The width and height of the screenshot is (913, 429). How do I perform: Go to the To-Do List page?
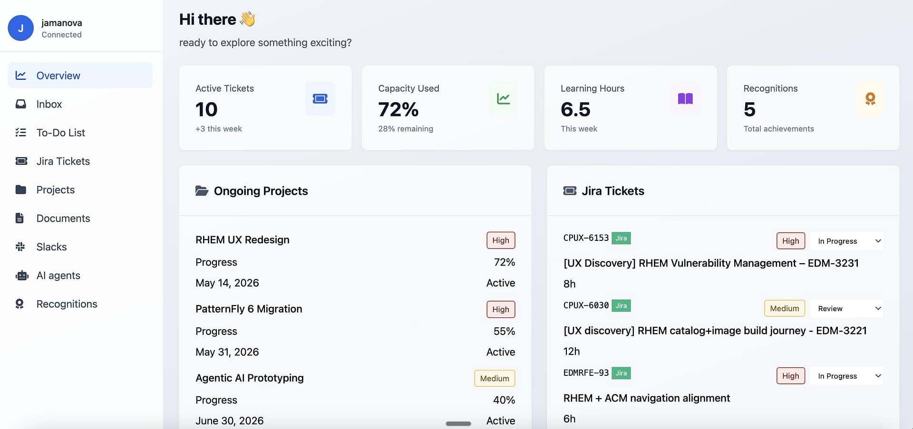(x=60, y=133)
